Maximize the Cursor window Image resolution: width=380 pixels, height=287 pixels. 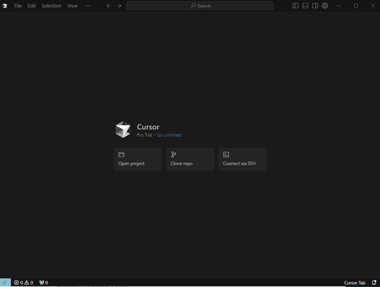pyautogui.click(x=356, y=6)
